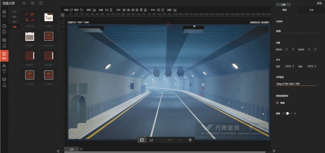
Task: Collapse right panel with double chevron
Action: pyautogui.click(x=274, y=151)
